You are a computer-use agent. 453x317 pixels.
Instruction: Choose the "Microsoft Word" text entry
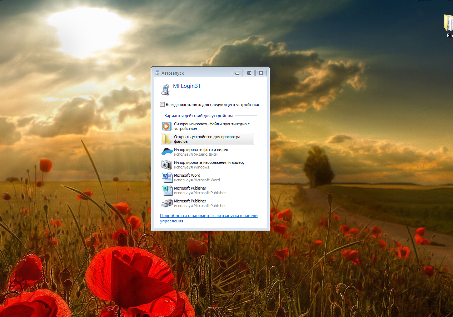point(187,175)
